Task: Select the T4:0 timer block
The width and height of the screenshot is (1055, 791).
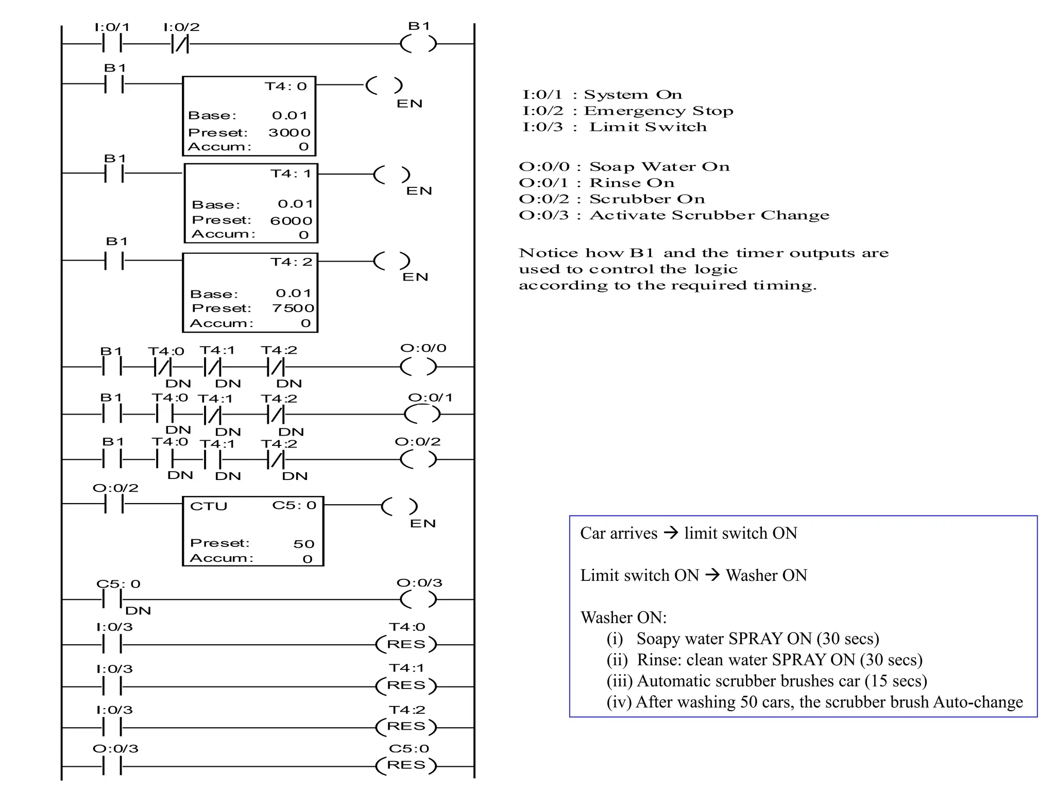Action: coord(249,116)
